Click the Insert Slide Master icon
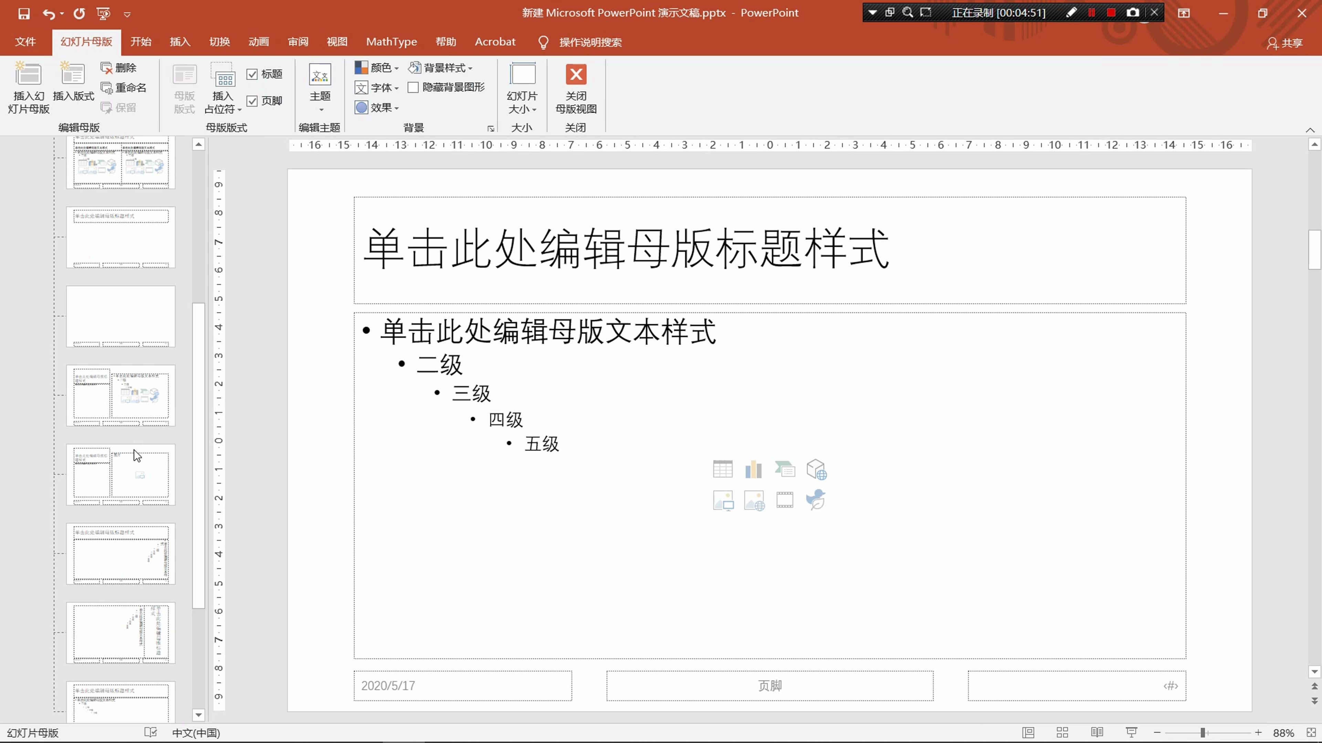The image size is (1322, 743). tap(28, 75)
